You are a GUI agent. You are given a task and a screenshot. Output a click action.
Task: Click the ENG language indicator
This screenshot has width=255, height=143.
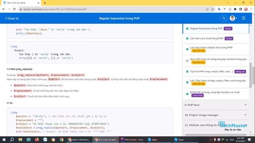(x=232, y=139)
